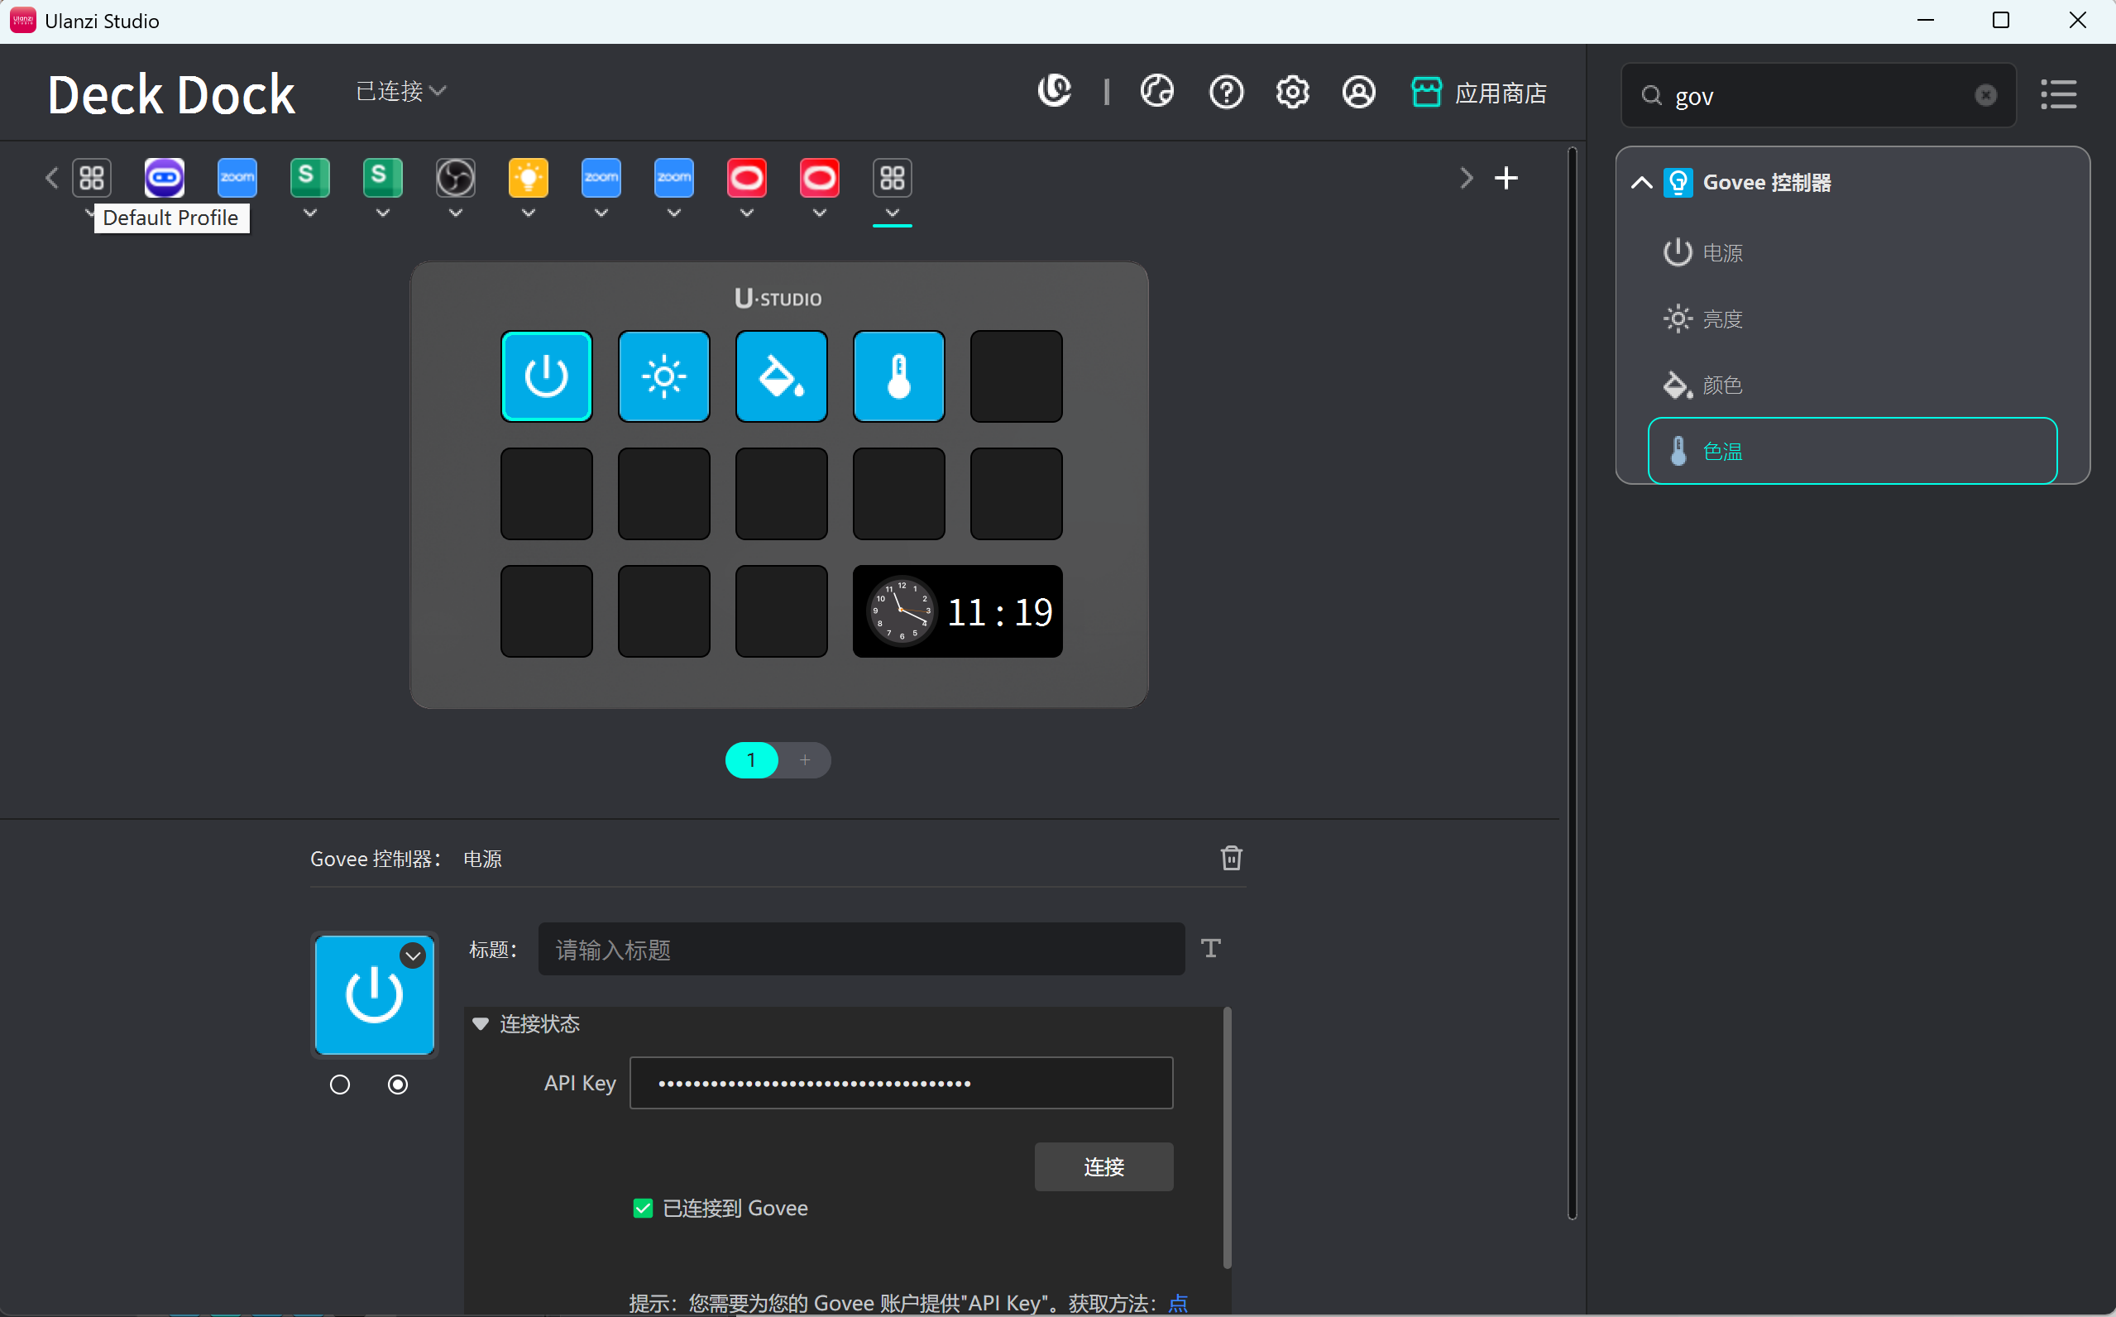The width and height of the screenshot is (2116, 1317).
Task: Click the power key on the deck grid
Action: [x=546, y=376]
